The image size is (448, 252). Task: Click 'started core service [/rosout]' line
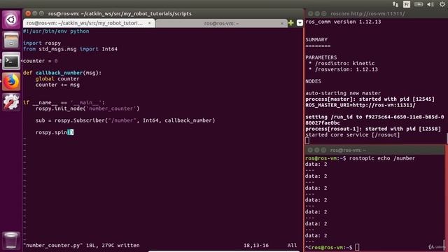pyautogui.click(x=353, y=135)
